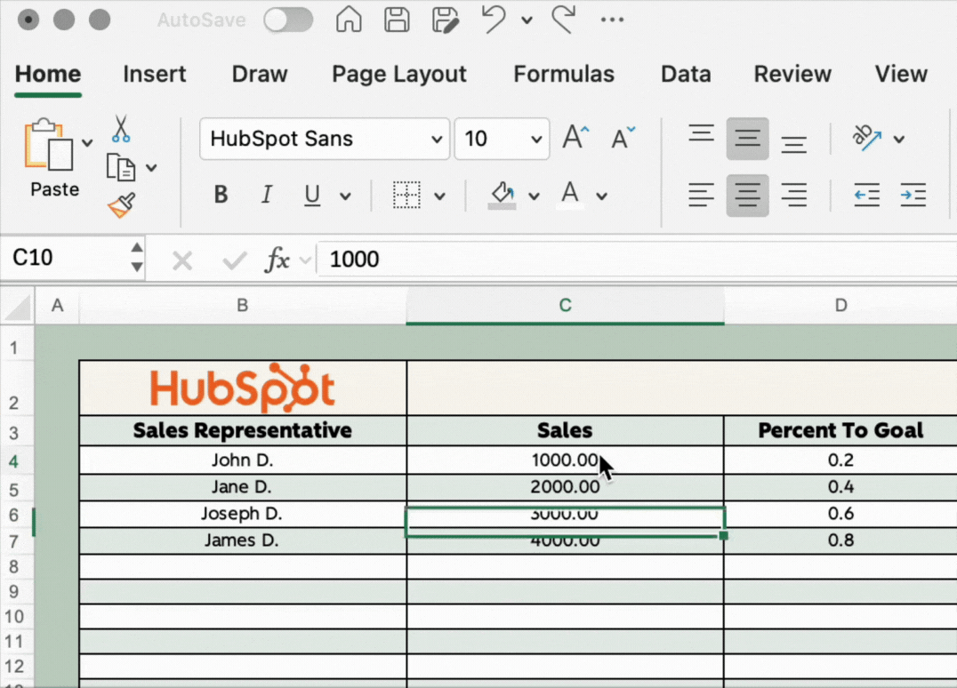The height and width of the screenshot is (688, 957).
Task: Click the Insert Function fx button
Action: click(278, 260)
